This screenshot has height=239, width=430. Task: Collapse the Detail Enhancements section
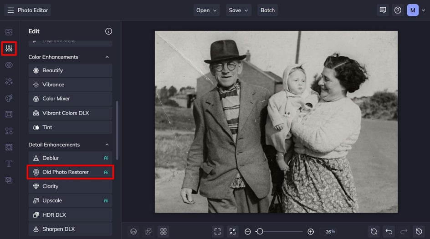click(107, 145)
